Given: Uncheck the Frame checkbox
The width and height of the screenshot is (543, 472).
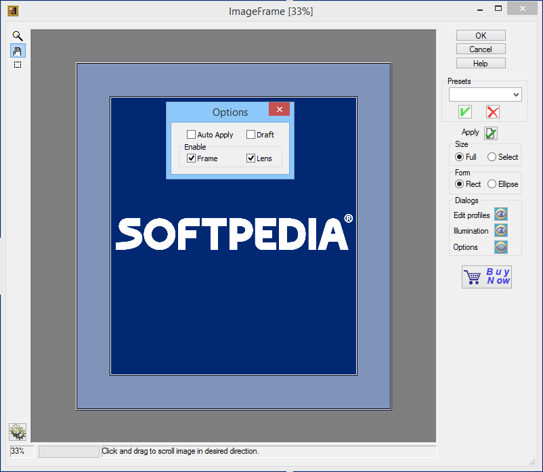Looking at the screenshot, I should [x=191, y=158].
